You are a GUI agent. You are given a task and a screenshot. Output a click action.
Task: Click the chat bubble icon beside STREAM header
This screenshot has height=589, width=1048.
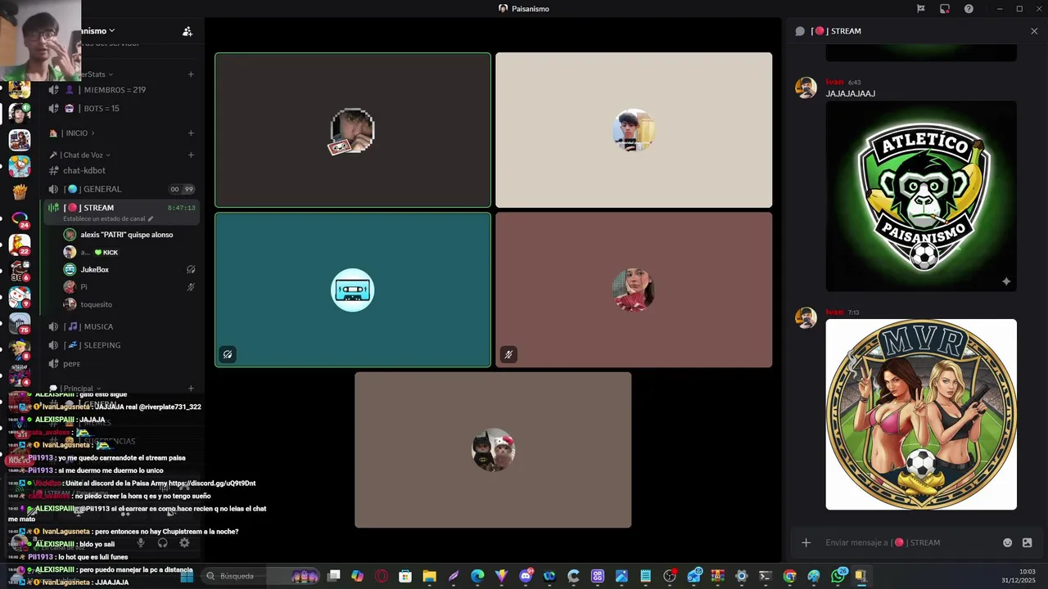click(x=800, y=31)
